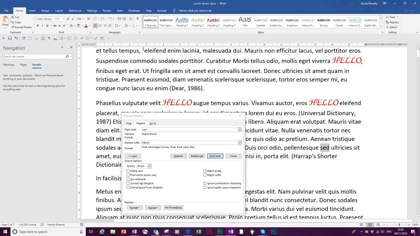Open the Search direction dropdown
This screenshot has width=420, height=236.
[149, 166]
